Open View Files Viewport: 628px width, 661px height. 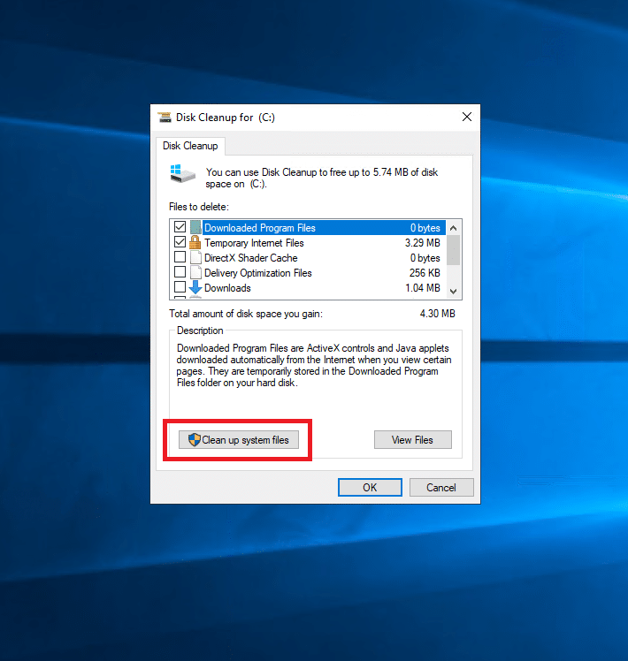click(413, 440)
